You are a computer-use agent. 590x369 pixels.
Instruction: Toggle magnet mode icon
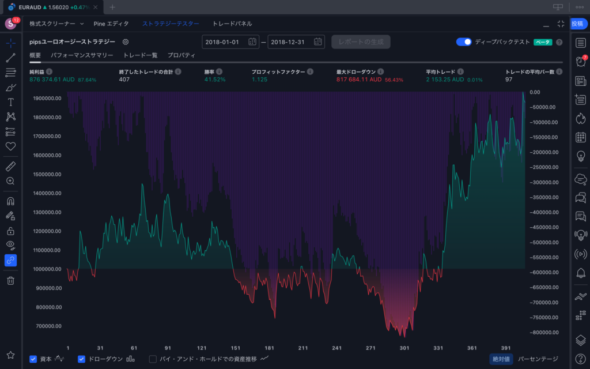click(10, 201)
